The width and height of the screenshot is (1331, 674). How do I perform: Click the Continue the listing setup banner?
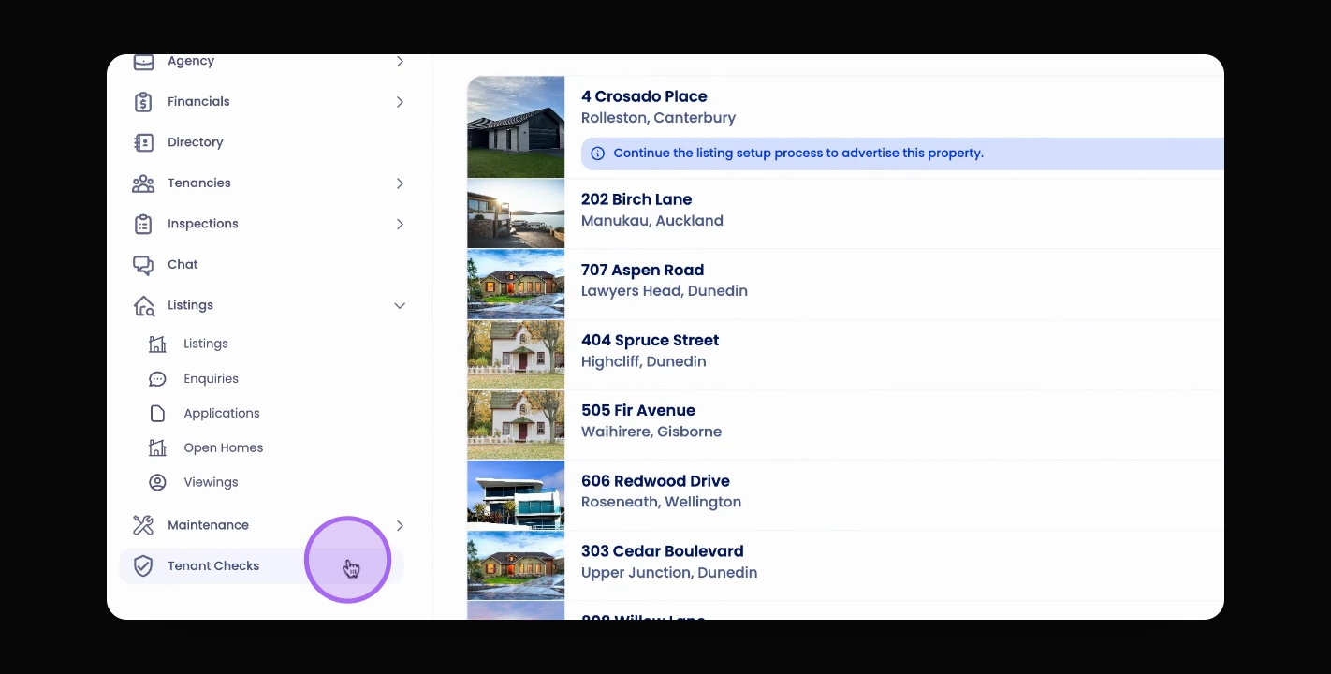(x=902, y=154)
